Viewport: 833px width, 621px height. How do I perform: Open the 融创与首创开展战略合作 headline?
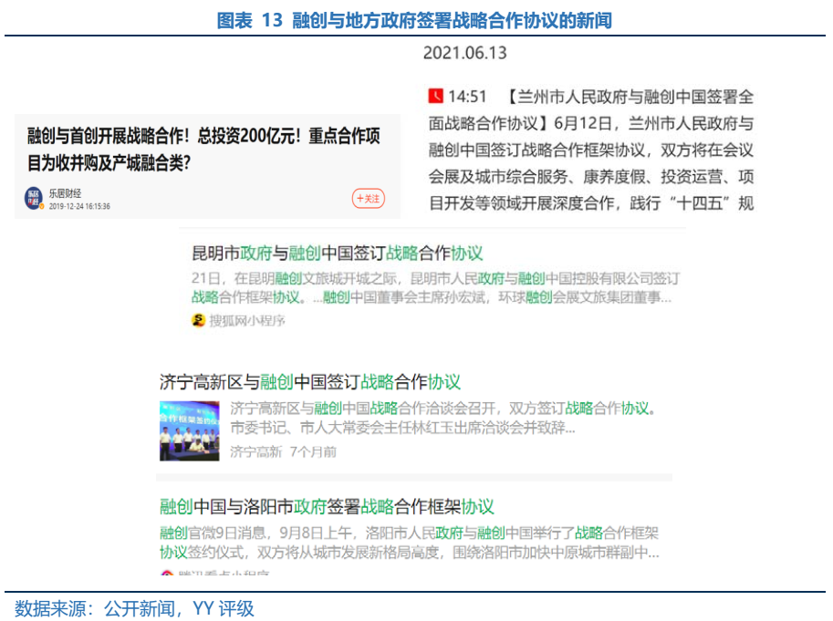pyautogui.click(x=203, y=150)
